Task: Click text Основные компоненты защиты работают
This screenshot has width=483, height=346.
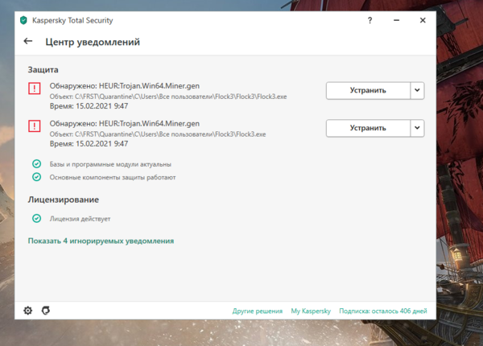Action: click(113, 177)
